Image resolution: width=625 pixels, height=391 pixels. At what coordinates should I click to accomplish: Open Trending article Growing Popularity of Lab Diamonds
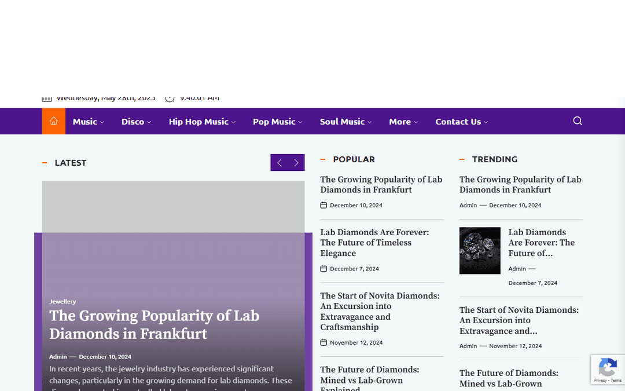point(520,184)
